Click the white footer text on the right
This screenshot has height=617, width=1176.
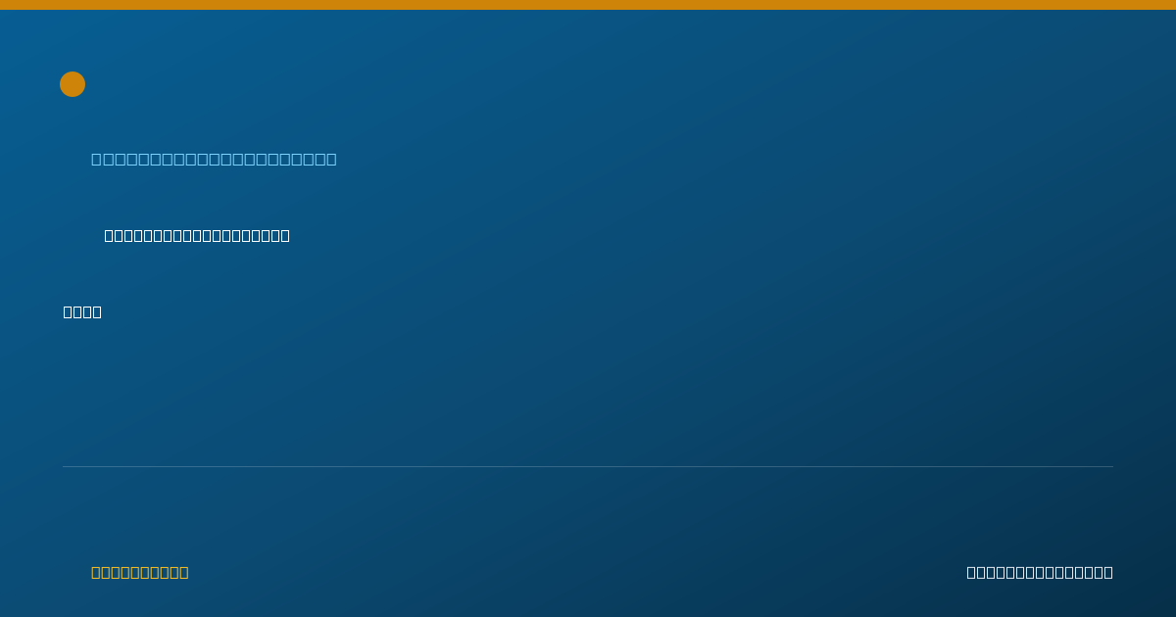(1040, 572)
